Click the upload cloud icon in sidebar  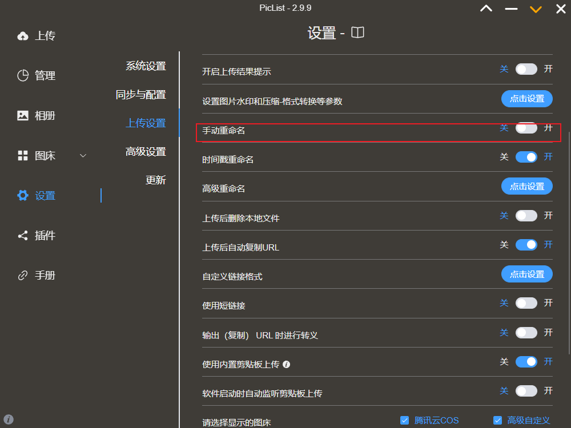click(23, 36)
